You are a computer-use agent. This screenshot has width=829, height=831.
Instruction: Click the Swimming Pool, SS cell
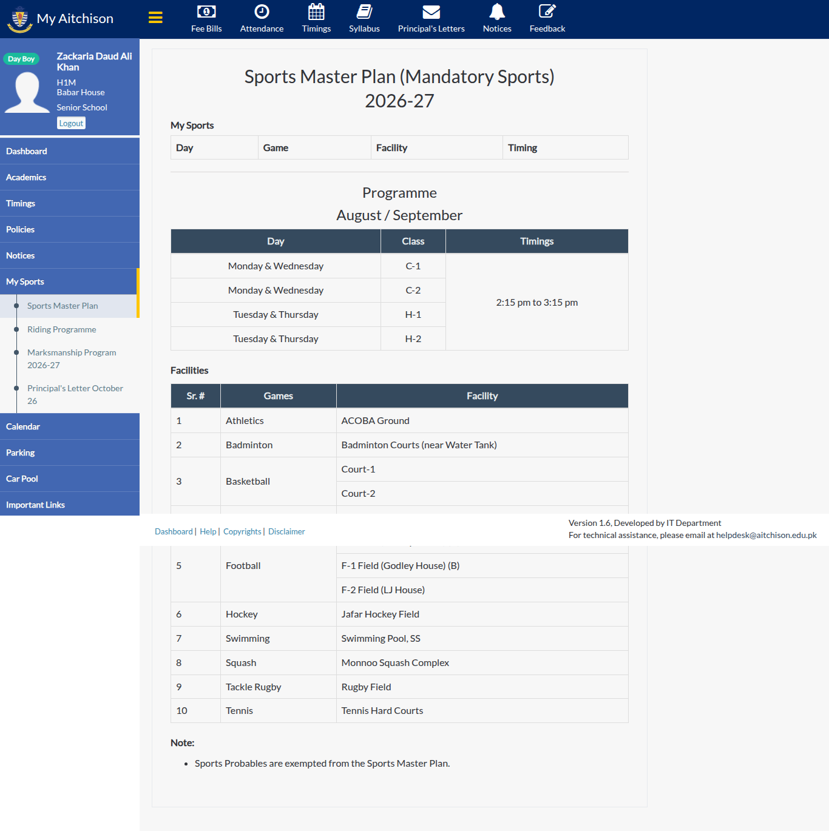coord(482,638)
